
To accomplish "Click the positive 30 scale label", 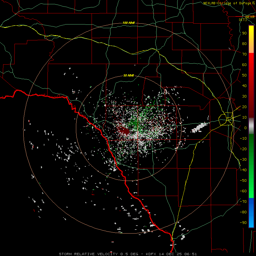I will [244, 96].
